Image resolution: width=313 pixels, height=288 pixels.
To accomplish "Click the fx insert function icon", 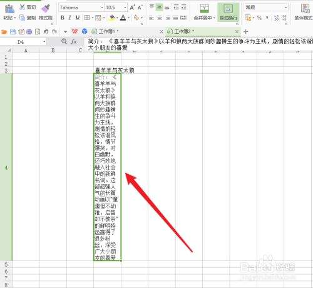I will [74, 42].
